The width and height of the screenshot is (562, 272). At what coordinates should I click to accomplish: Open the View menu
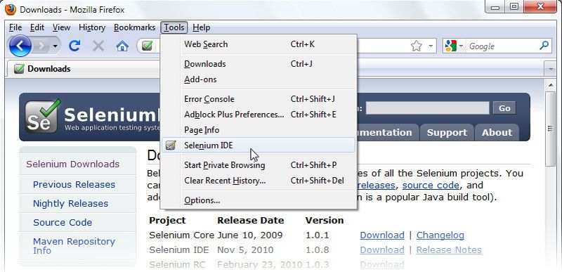pyautogui.click(x=61, y=27)
